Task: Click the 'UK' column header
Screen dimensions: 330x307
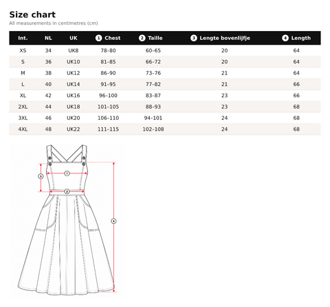Action: pos(74,38)
